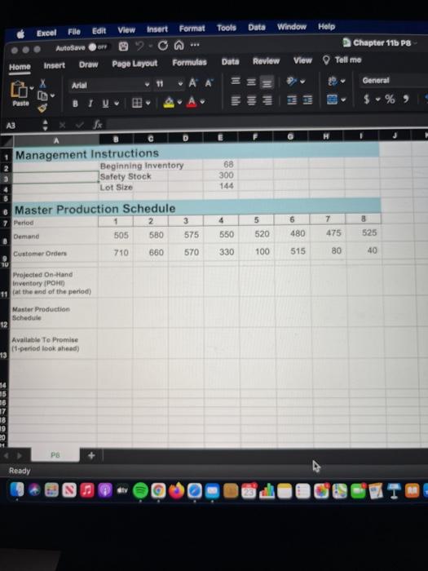
Task: Click the Paste clipboard icon
Action: (x=19, y=89)
